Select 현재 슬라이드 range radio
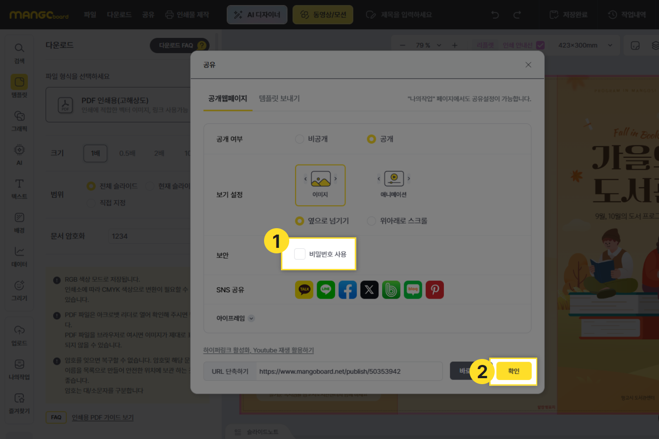This screenshot has height=439, width=659. click(150, 186)
